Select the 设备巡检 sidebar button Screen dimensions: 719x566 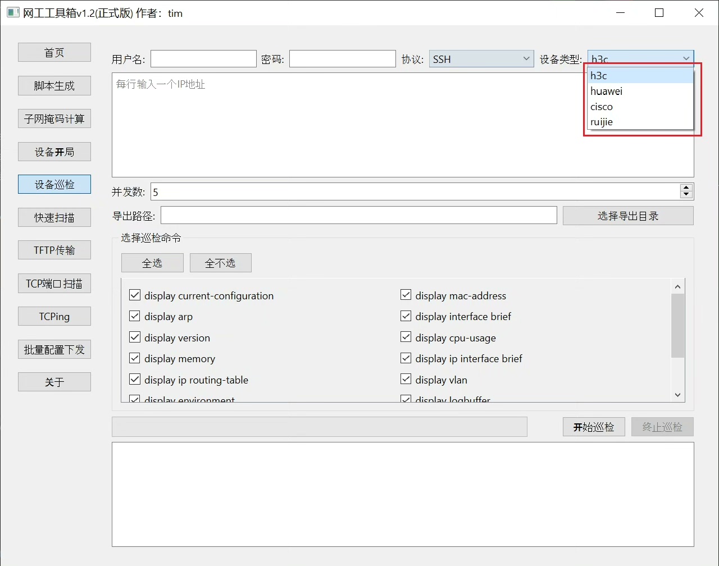coord(54,184)
